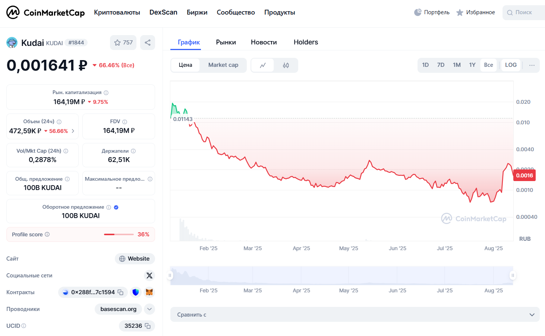
Task: Click the Kudai icon in the contract pill
Action: tap(66, 292)
